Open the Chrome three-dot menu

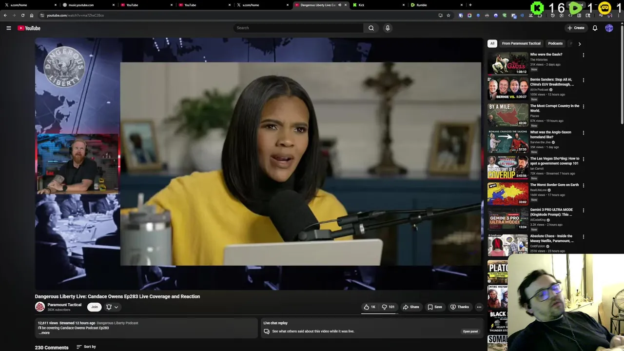click(619, 15)
